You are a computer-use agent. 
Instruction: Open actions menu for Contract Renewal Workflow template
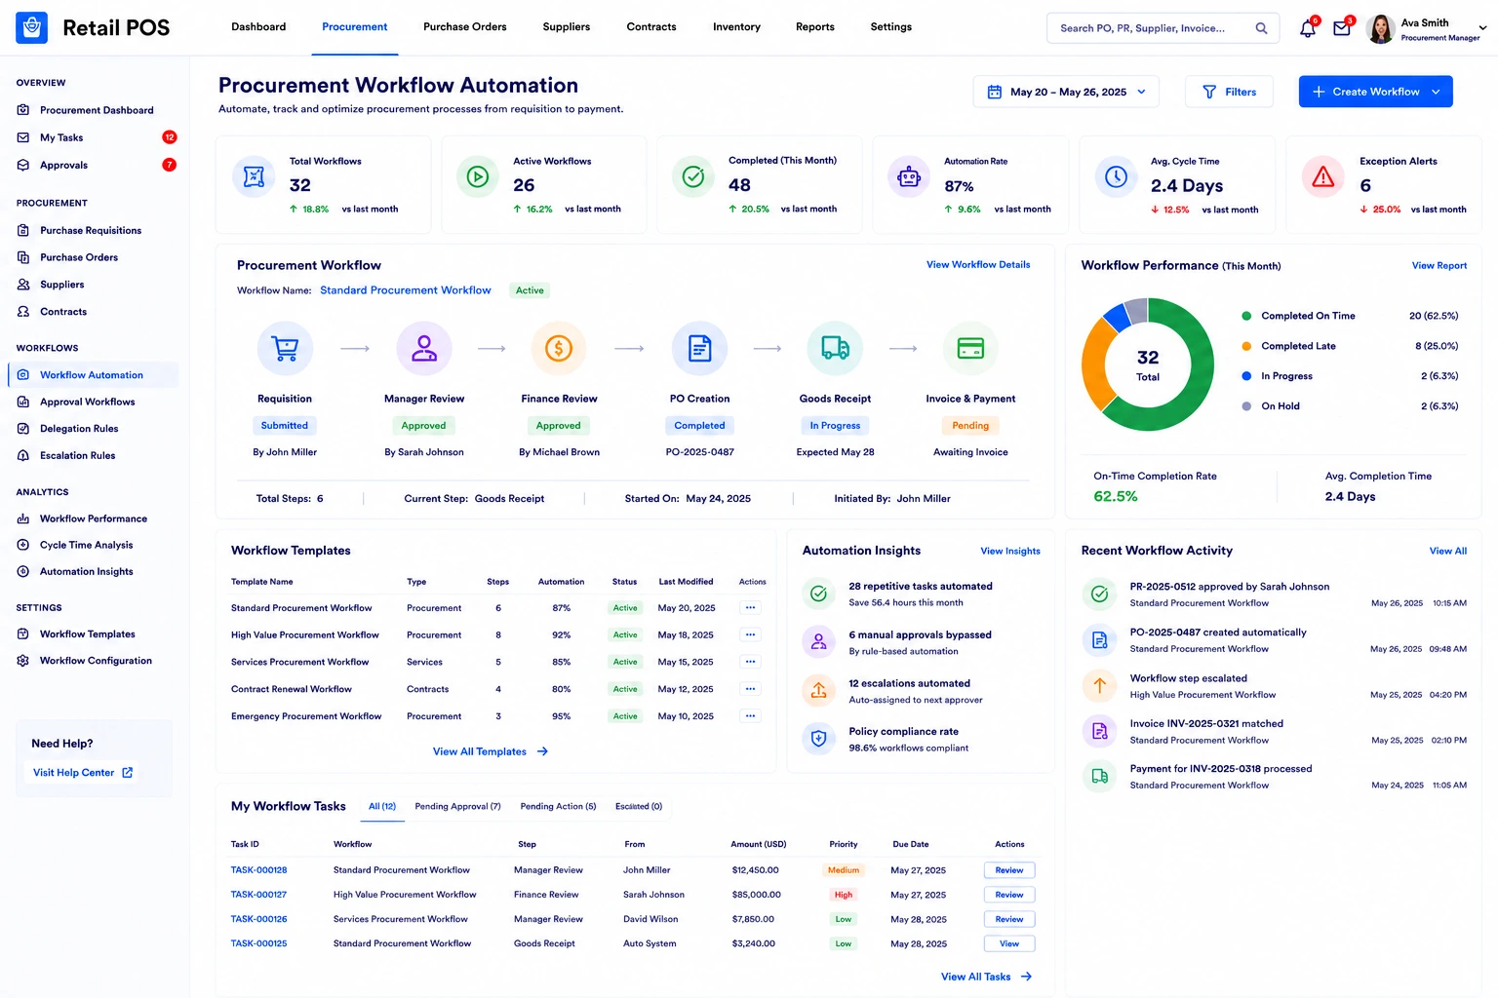coord(750,689)
